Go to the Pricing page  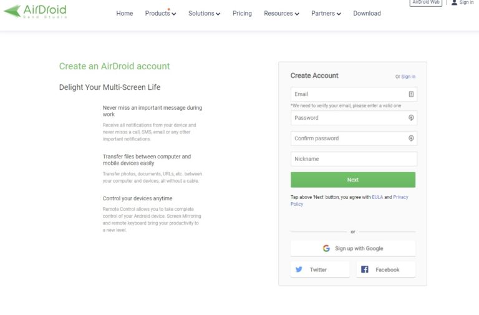242,14
